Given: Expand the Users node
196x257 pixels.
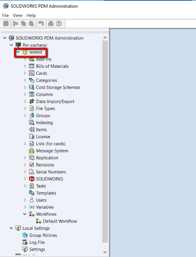Looking at the screenshot, I should coord(25,200).
